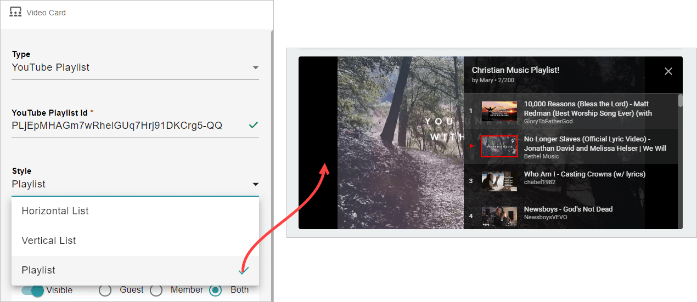This screenshot has width=697, height=302.
Task: Click the 'chabel1982' channel name
Action: [541, 182]
